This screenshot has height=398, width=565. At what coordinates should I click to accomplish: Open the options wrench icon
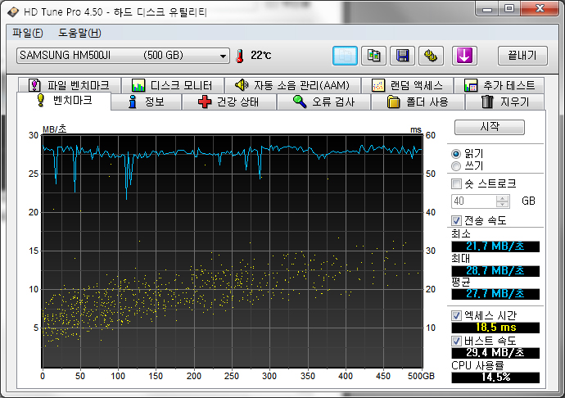431,56
